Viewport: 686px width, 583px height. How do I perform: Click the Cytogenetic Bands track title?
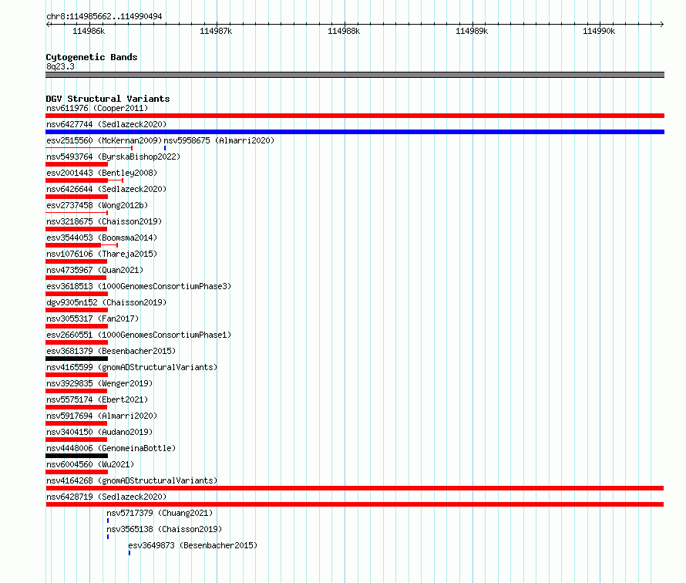click(92, 57)
